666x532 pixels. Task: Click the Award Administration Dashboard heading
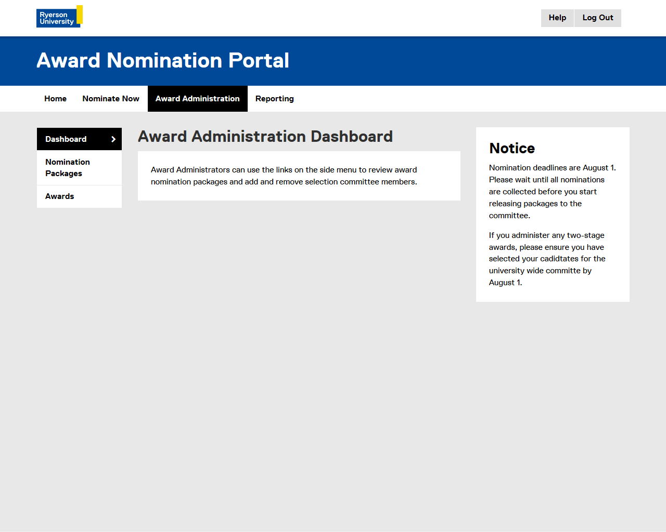(x=265, y=137)
